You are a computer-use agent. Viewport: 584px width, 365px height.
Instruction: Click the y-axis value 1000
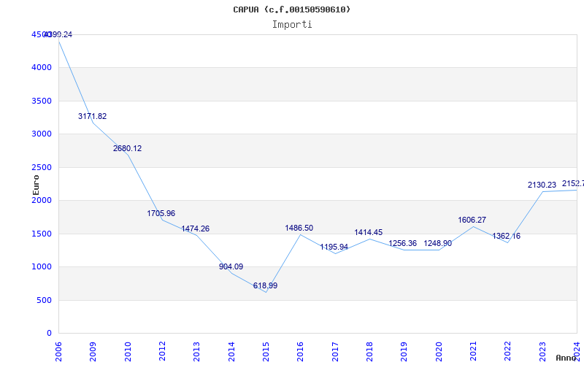(42, 267)
